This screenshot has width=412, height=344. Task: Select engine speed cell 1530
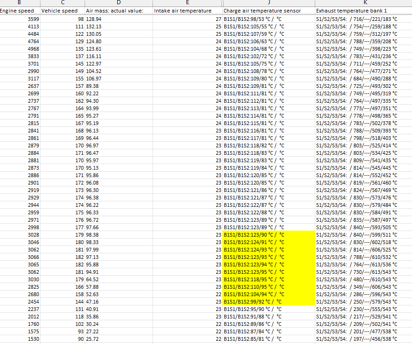tap(20, 339)
